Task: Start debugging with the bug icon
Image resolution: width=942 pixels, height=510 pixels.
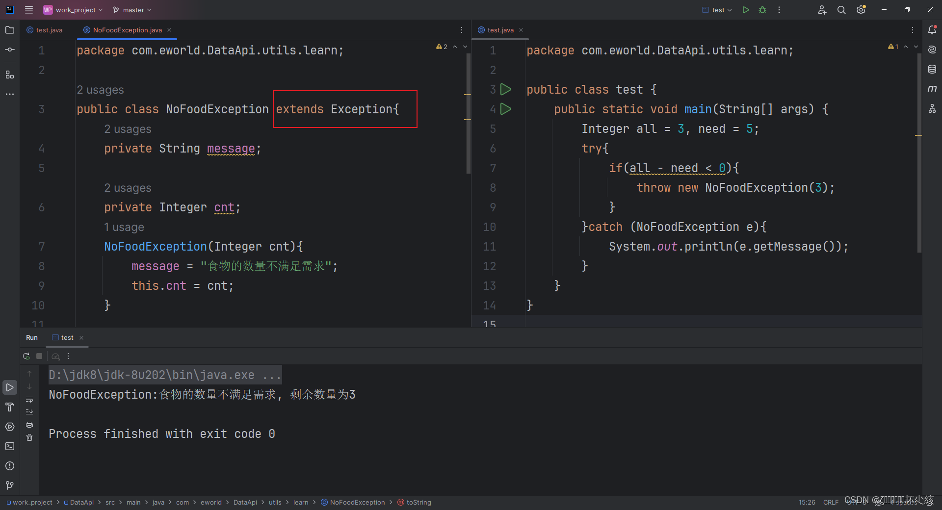Action: click(762, 10)
